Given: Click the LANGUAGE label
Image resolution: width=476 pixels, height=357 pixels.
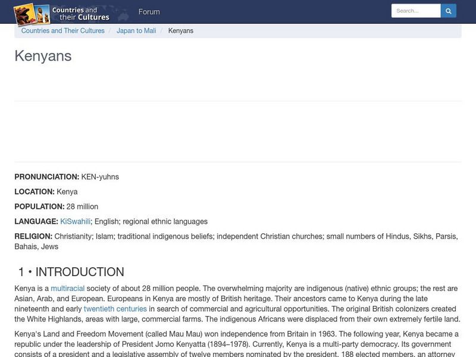Looking at the screenshot, I should (36, 221).
